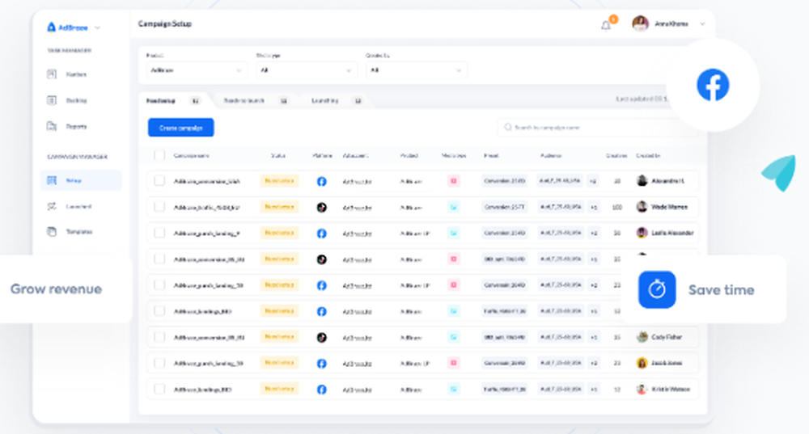Click the name Kristin Watson in the table
The width and height of the screenshot is (809, 434).
[x=670, y=390]
